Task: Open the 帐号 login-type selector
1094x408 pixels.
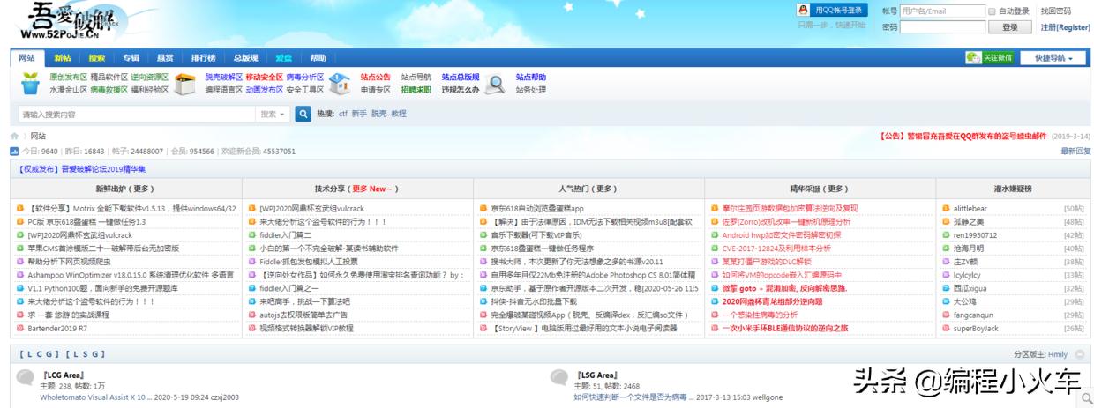Action: click(889, 11)
